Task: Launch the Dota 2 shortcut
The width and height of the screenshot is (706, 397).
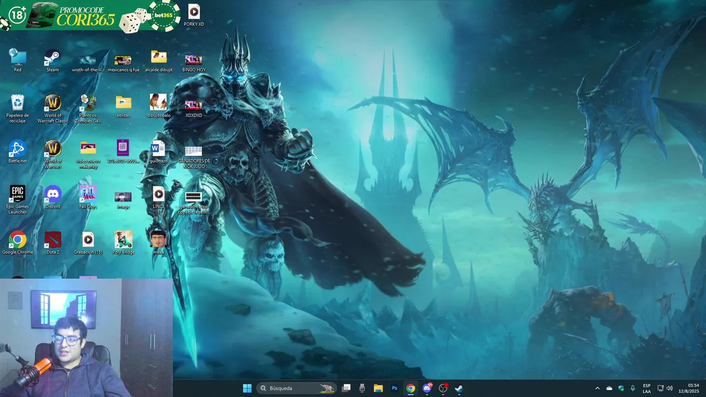Action: pos(52,243)
